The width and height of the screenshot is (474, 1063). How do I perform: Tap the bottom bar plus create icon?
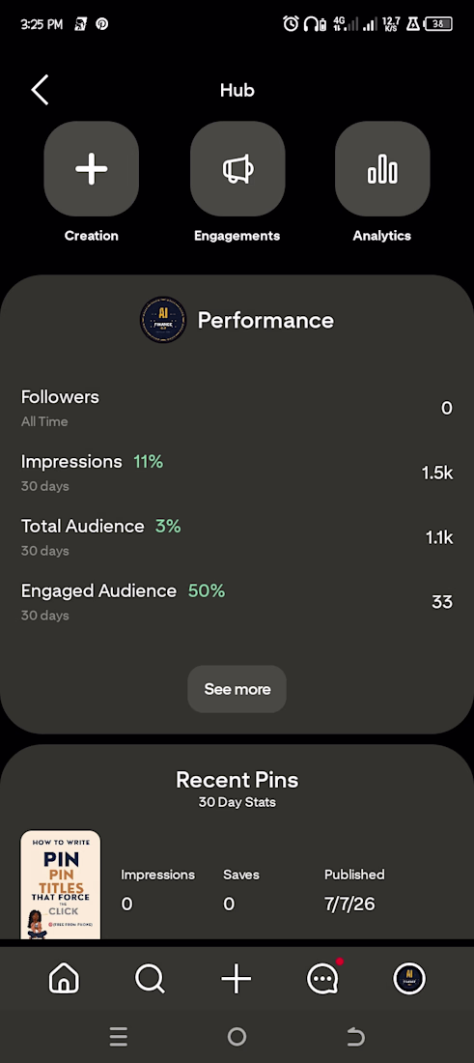tap(237, 979)
